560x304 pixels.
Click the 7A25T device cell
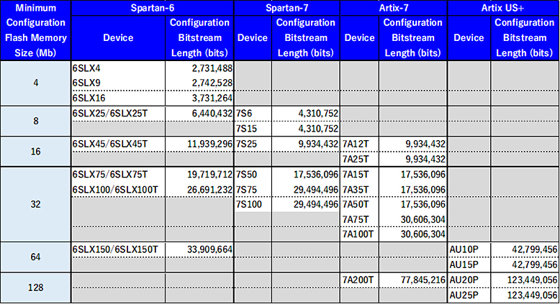coord(359,159)
